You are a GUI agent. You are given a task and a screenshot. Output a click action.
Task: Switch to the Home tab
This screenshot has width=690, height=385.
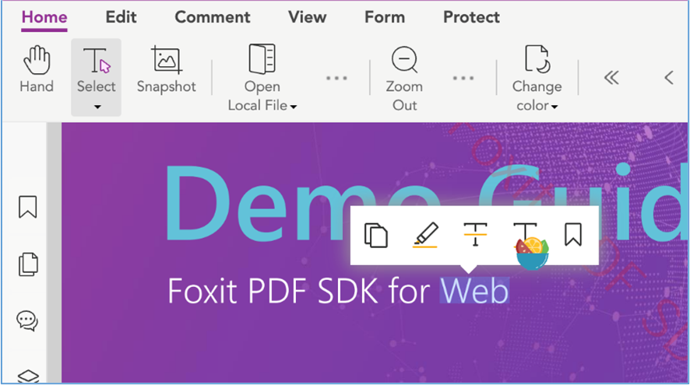[44, 17]
